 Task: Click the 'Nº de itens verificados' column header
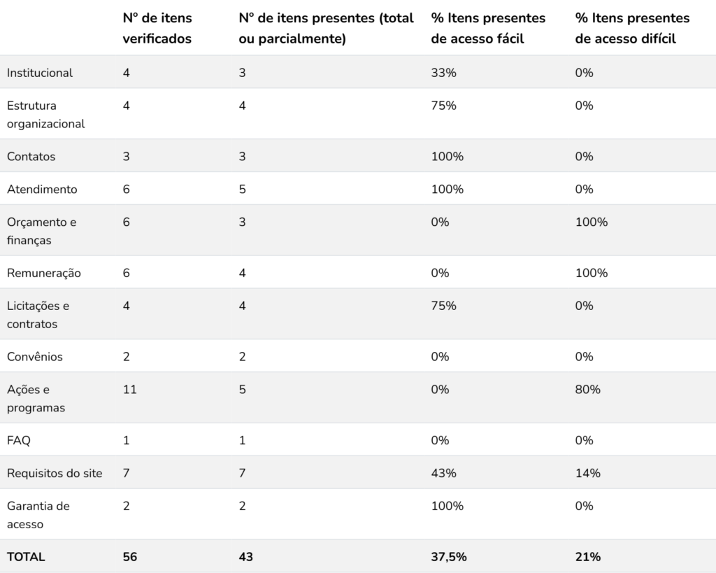click(x=157, y=28)
